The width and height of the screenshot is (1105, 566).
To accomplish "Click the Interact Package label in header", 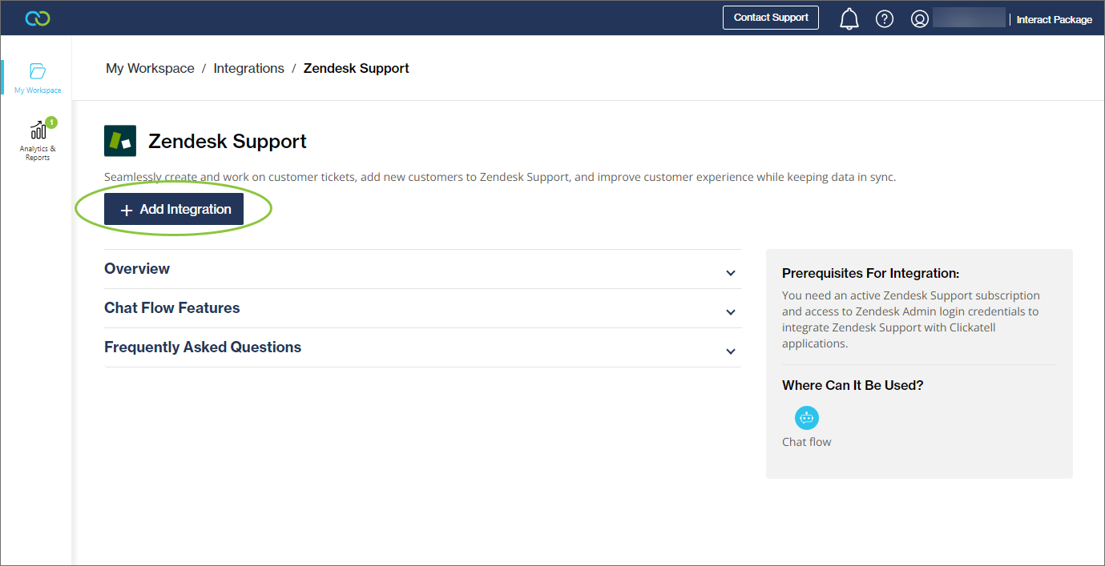I will tap(1054, 19).
